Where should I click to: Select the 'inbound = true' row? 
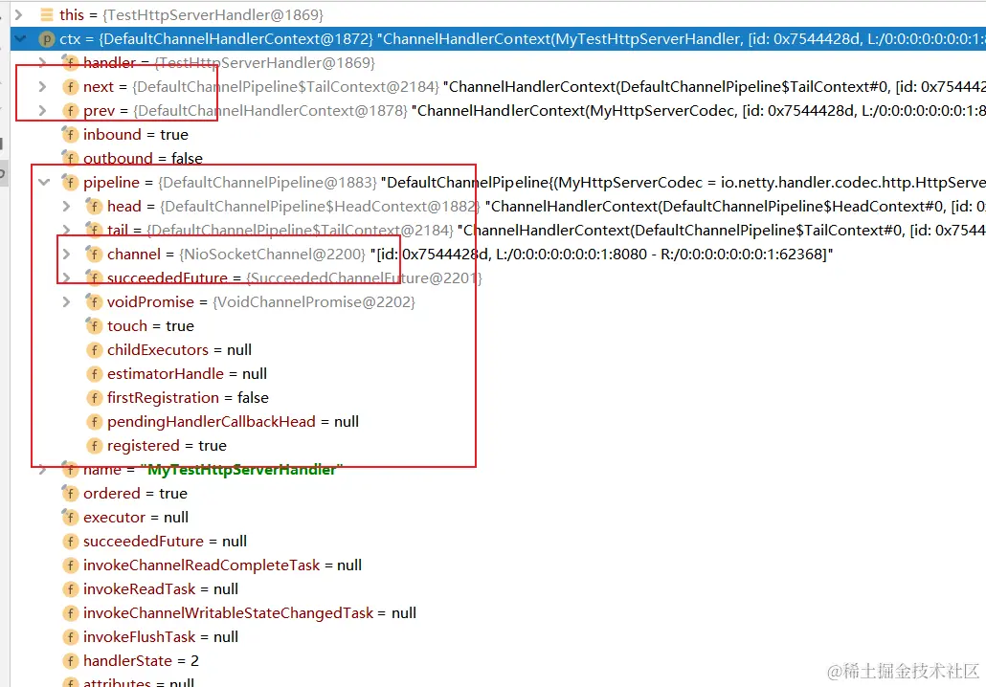click(x=498, y=135)
